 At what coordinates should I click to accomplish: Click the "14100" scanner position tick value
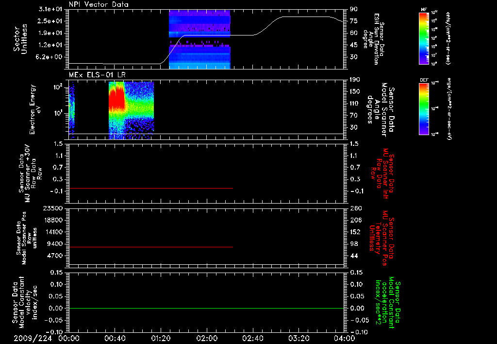52,232
